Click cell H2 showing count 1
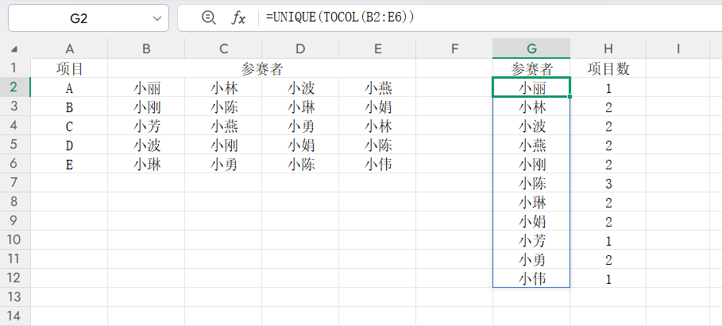 tap(608, 87)
